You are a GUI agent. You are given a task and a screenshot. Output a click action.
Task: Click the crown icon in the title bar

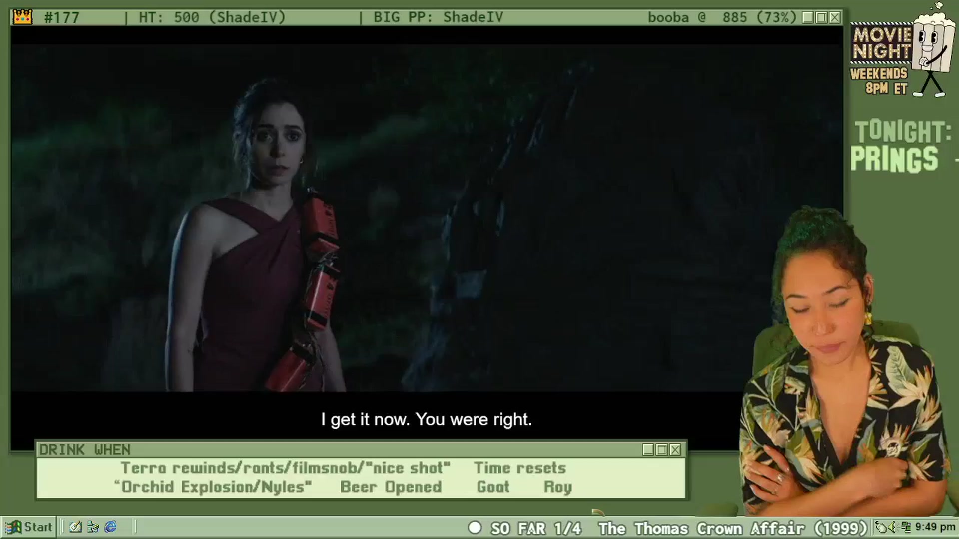[23, 17]
